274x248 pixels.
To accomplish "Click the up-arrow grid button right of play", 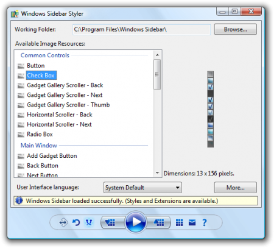I will coord(159,222).
